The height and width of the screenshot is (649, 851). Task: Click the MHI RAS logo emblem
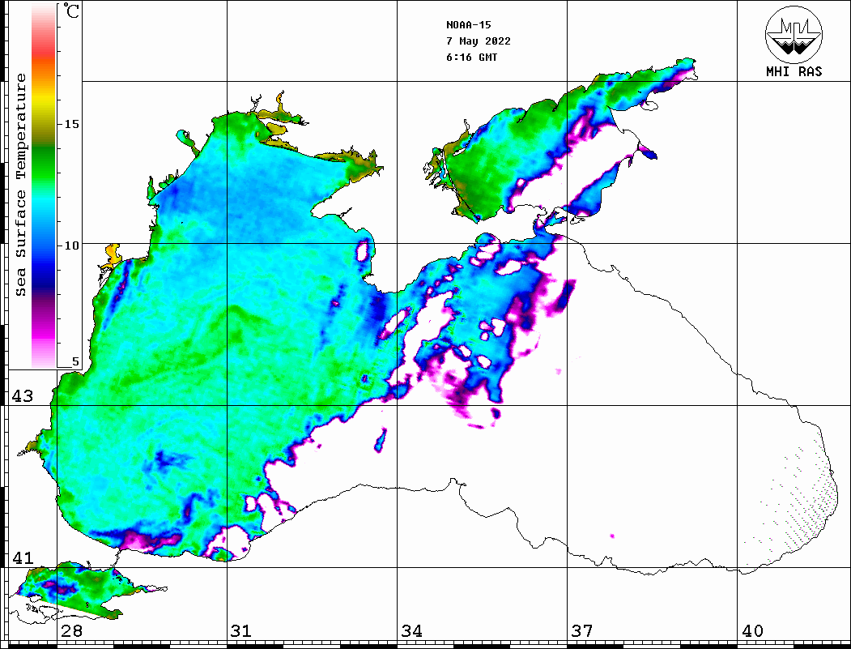[794, 34]
